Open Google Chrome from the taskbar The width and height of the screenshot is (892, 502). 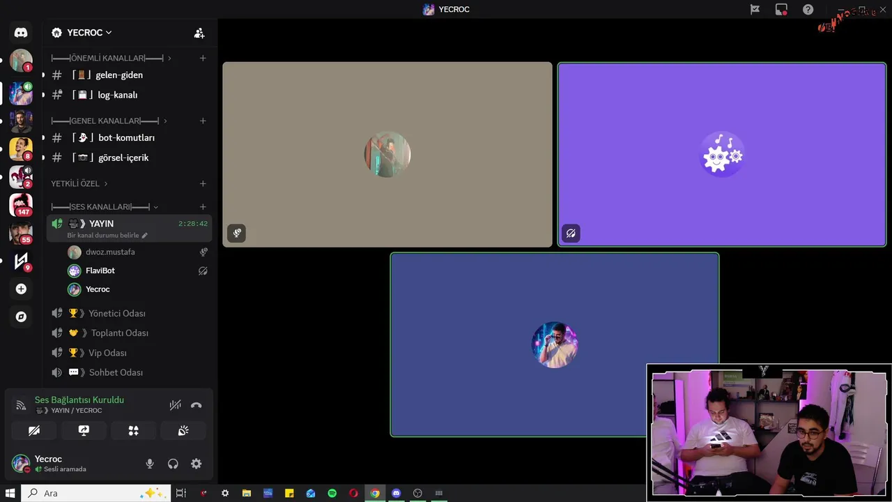[x=375, y=493]
